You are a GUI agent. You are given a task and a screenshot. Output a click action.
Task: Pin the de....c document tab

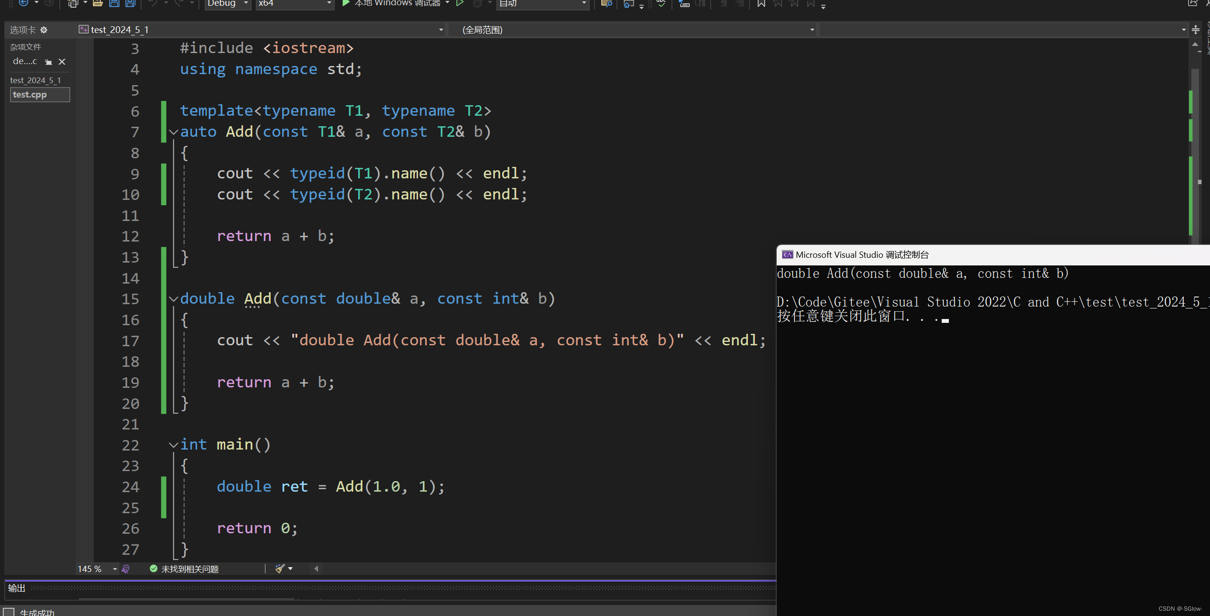coord(48,62)
